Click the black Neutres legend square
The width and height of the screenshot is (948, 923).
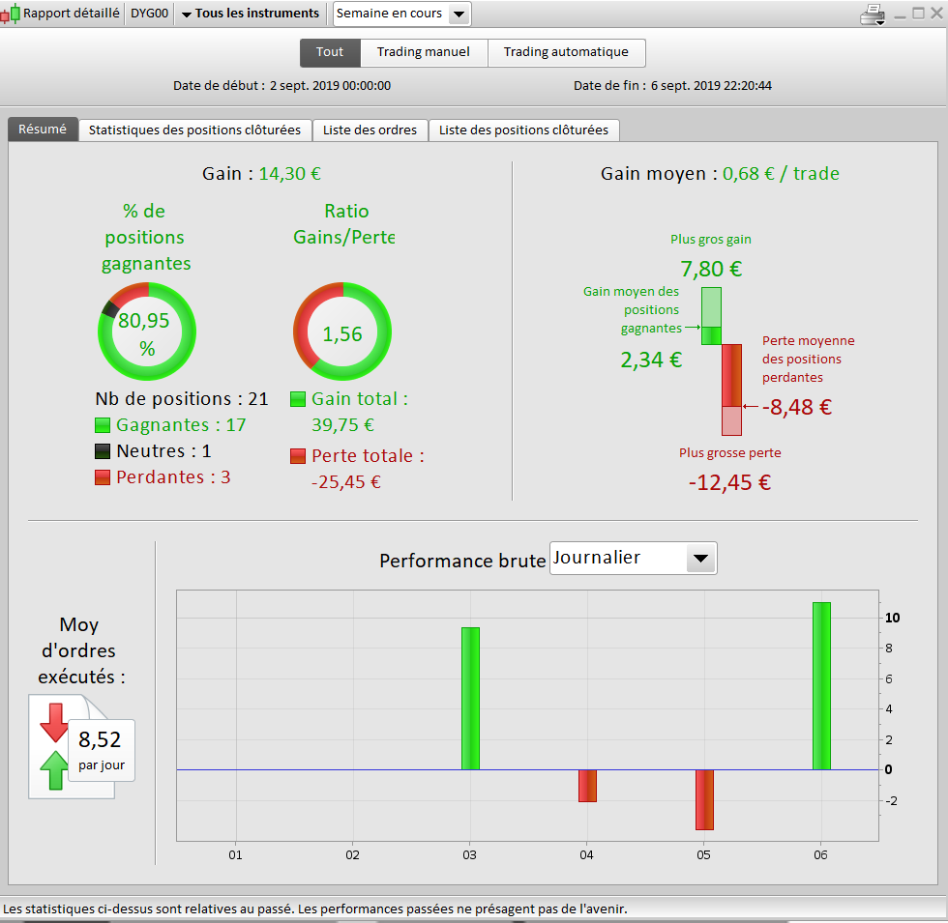[103, 451]
